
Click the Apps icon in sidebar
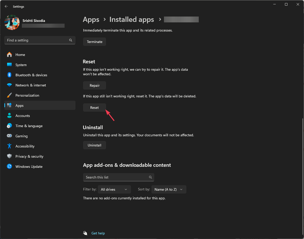click(9, 105)
